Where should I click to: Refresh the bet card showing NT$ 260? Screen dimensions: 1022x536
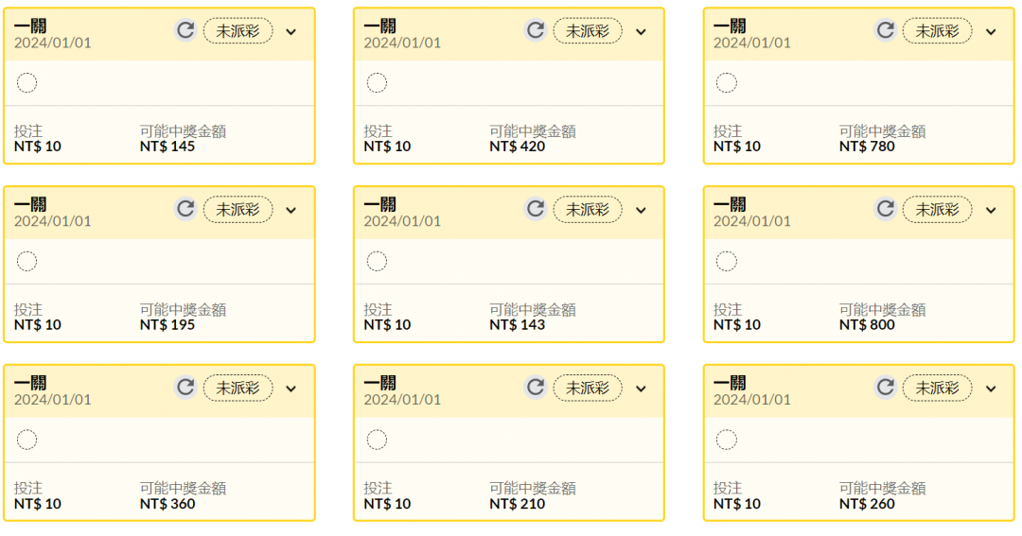(885, 387)
